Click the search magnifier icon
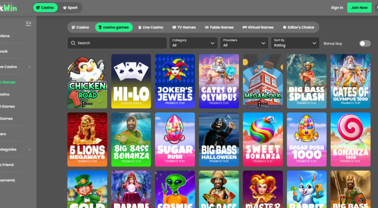 (73, 43)
